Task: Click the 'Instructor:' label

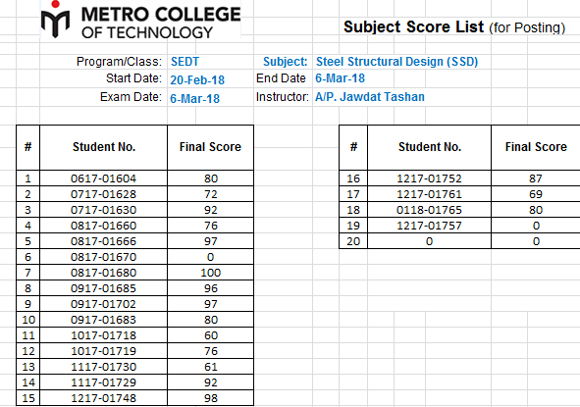Action: (283, 97)
